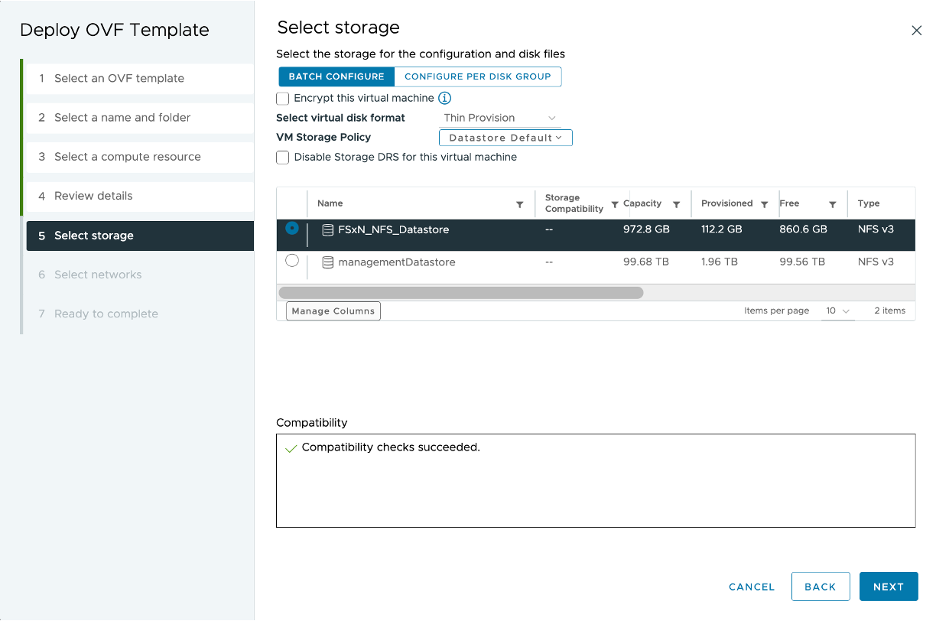
Task: Enable Encrypt this virtual machine checkbox
Action: pos(283,99)
